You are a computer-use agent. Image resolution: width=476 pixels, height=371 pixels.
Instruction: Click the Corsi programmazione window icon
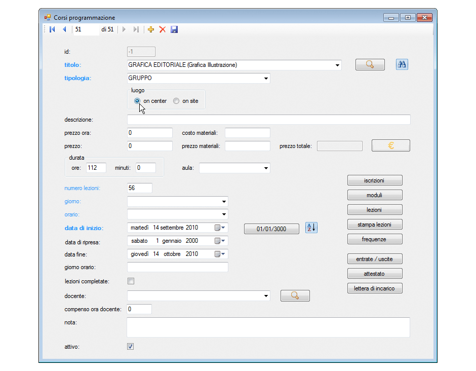[x=48, y=17]
